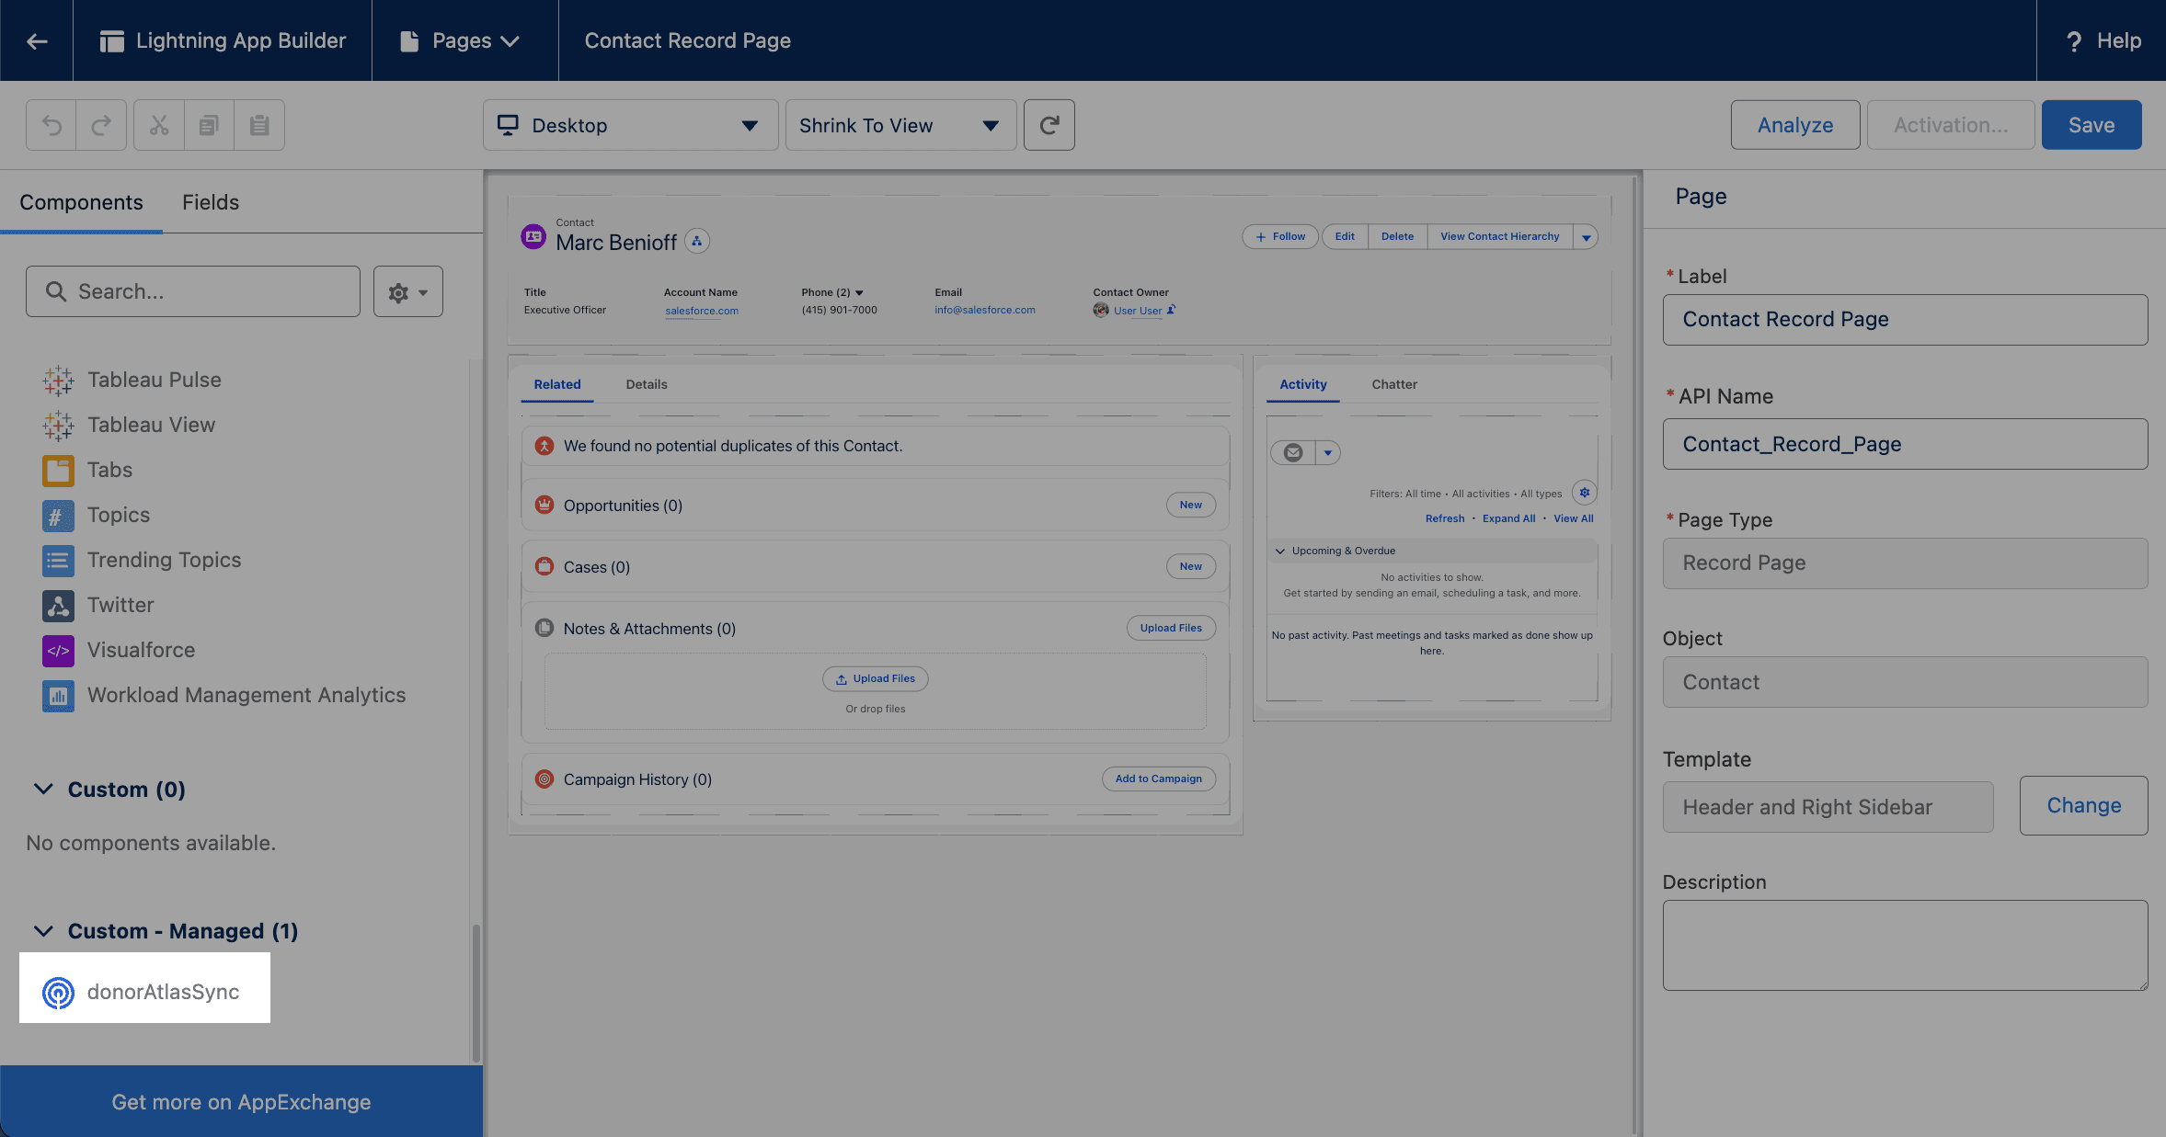Click the activity filters settings gear
This screenshot has width=2166, height=1137.
(1583, 493)
